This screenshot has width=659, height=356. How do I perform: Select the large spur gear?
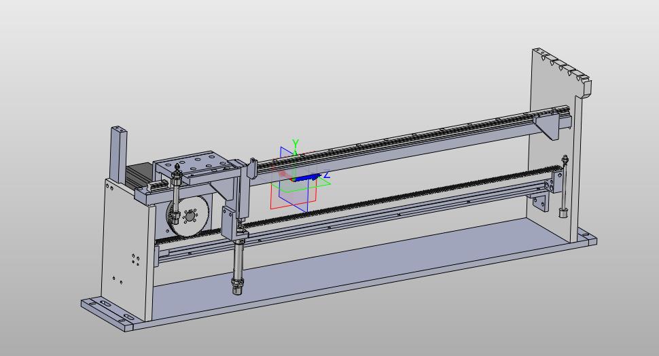click(x=190, y=217)
